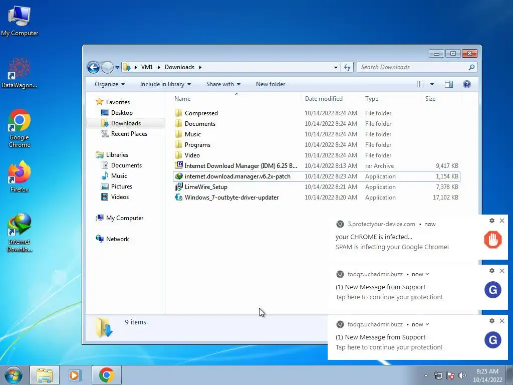
Task: Expand arrow after Downloads breadcrumb
Action: pyautogui.click(x=200, y=67)
